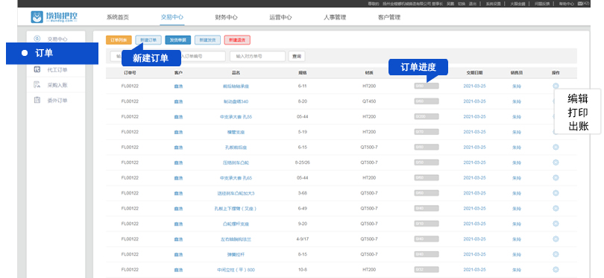
Task: Open product link 中支承大套 孔55
Action: (236, 117)
